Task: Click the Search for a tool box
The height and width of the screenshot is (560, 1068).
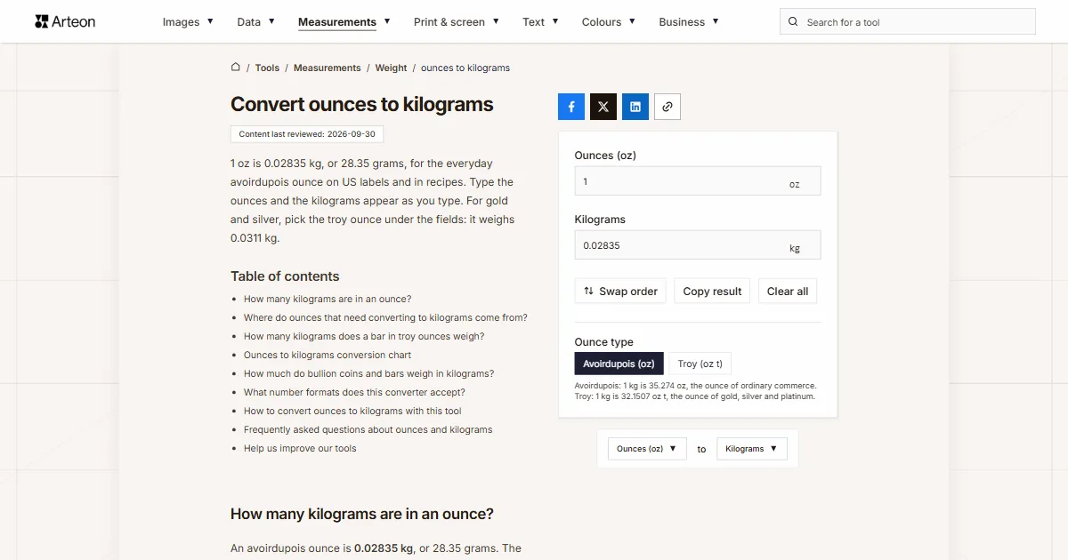Action: point(908,22)
